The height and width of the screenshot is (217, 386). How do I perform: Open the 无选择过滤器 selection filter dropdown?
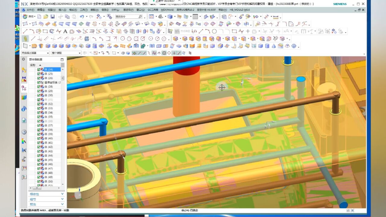35,53
